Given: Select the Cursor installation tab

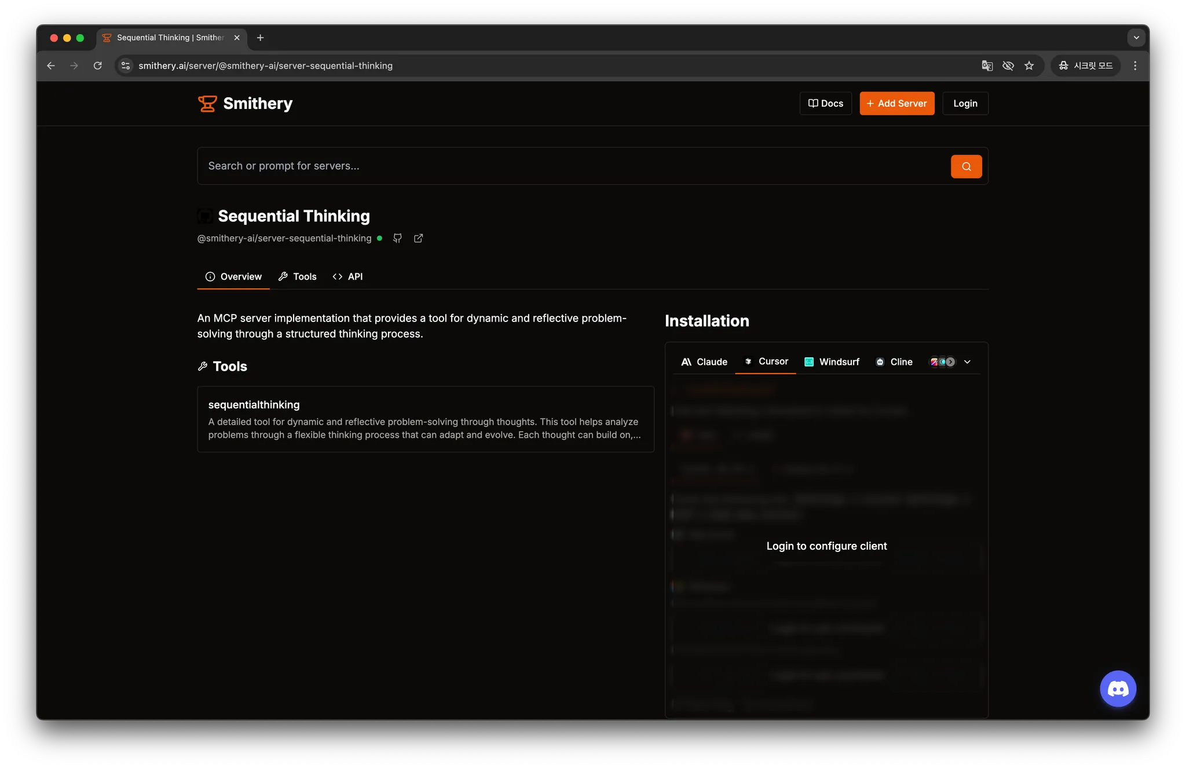Looking at the screenshot, I should (x=766, y=361).
